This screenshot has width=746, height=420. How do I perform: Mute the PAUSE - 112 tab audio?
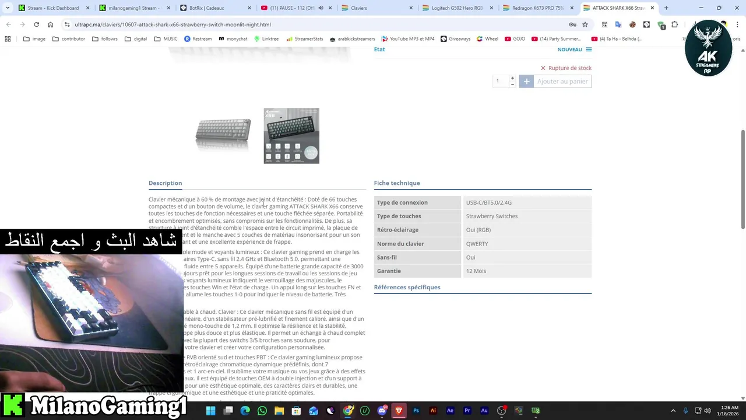[321, 8]
